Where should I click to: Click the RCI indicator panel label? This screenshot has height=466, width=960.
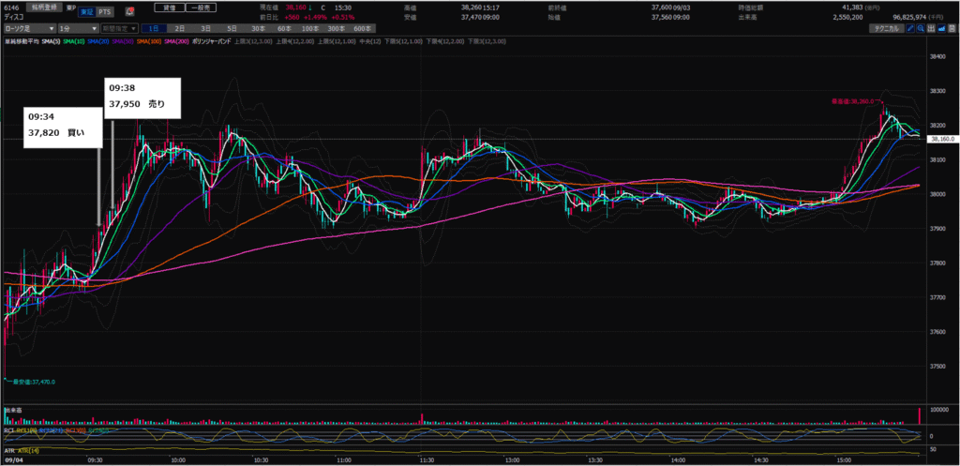(x=7, y=430)
